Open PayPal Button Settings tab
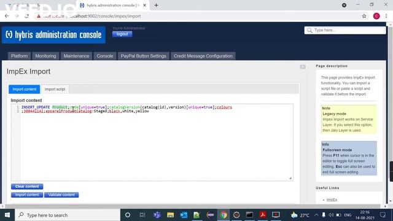 143,56
